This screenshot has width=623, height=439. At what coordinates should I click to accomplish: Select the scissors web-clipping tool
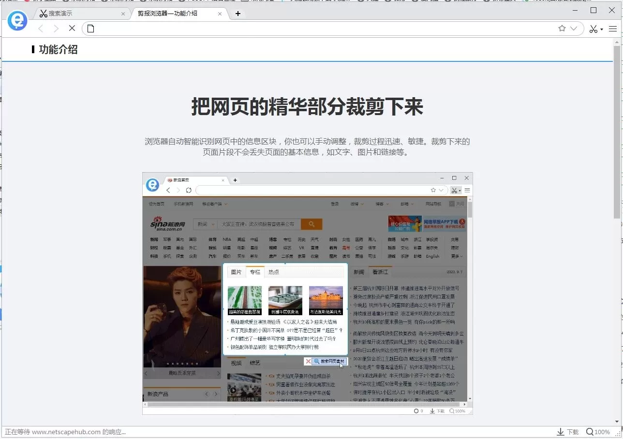click(x=593, y=29)
